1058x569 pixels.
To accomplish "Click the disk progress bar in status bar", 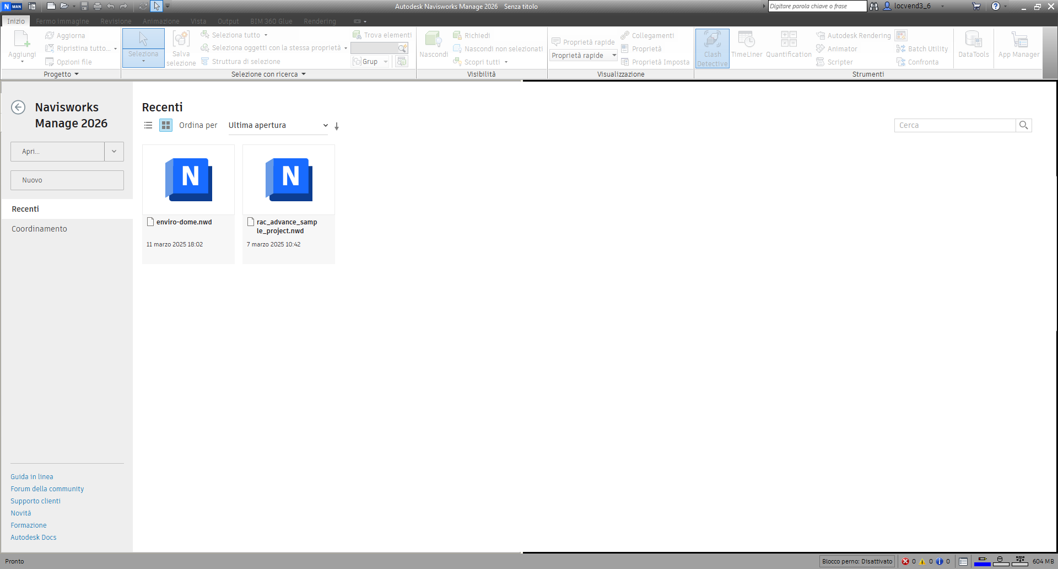I will pyautogui.click(x=1001, y=561).
